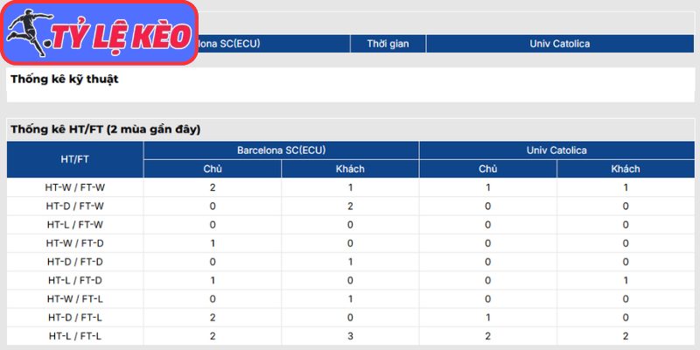This screenshot has height=350, width=700.
Task: Click the TỶ LỆ KÈO logo text
Action: click(x=121, y=37)
